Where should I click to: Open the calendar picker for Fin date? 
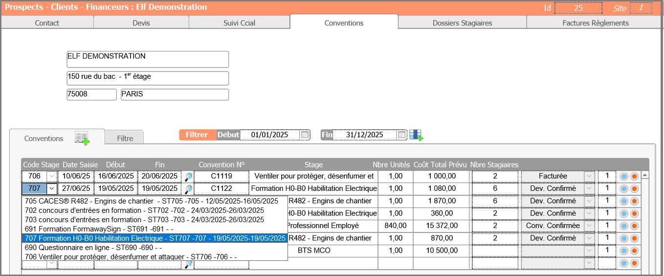tap(401, 135)
